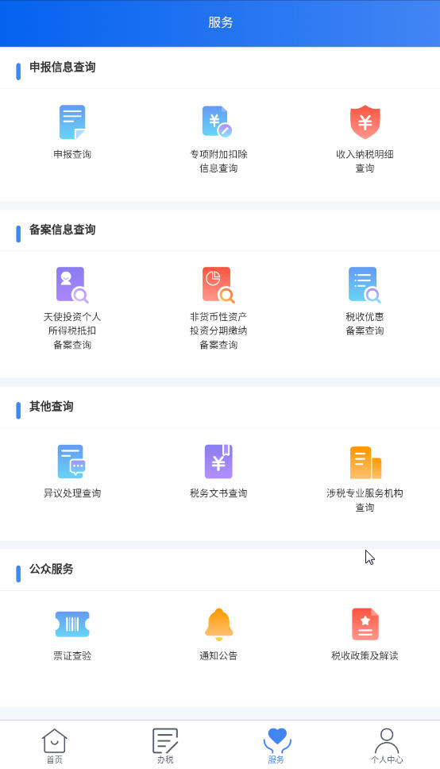Select 涉税专业服务机构查询 building icon
This screenshot has width=440, height=769.
click(x=365, y=462)
